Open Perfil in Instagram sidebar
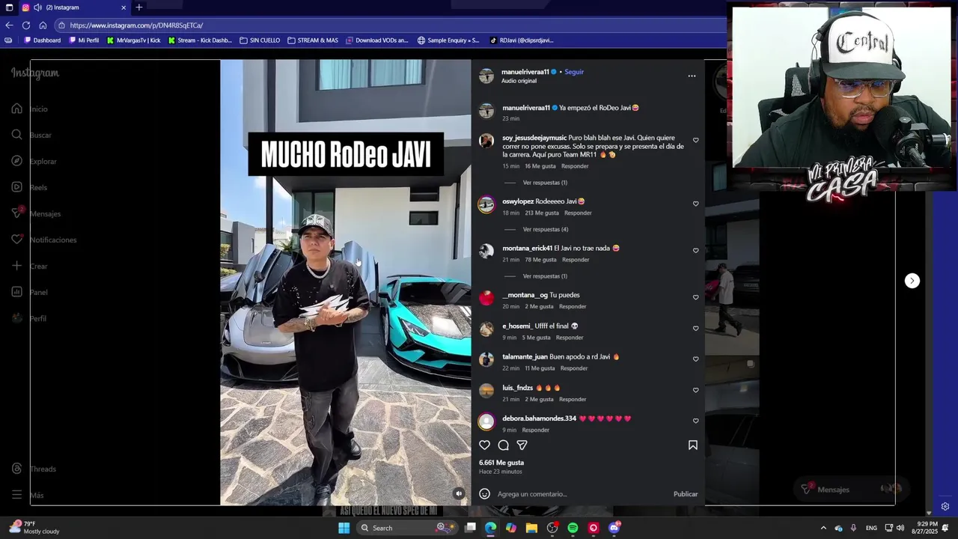 28,318
